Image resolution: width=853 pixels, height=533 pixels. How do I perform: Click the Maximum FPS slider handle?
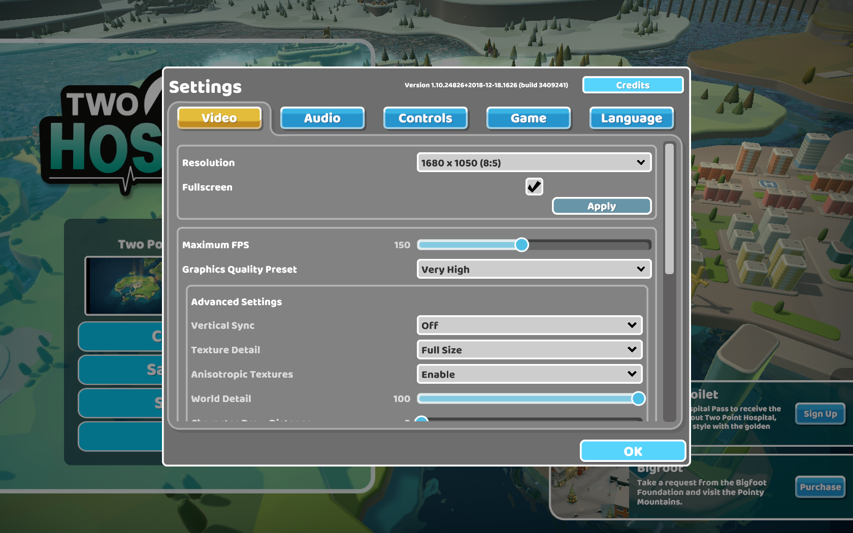521,245
